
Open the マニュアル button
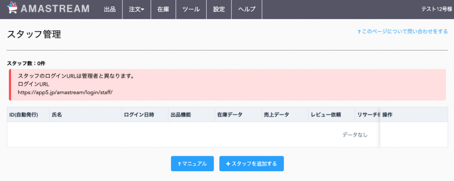(192, 164)
